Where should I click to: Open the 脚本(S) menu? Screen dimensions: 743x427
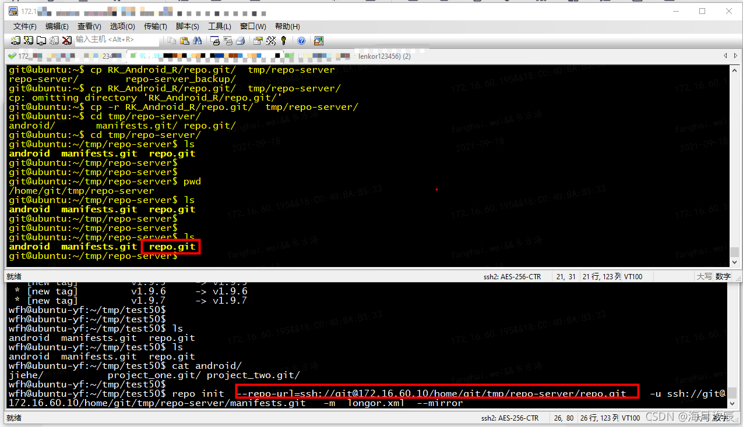click(187, 26)
